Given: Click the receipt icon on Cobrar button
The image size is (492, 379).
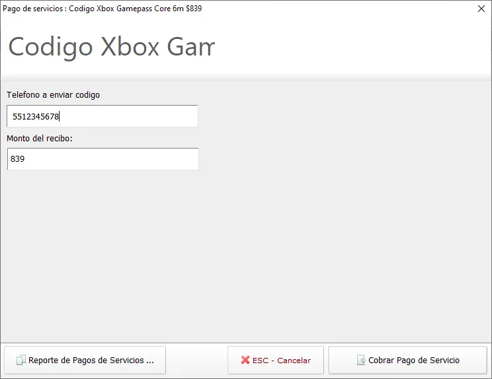Looking at the screenshot, I should coord(360,361).
